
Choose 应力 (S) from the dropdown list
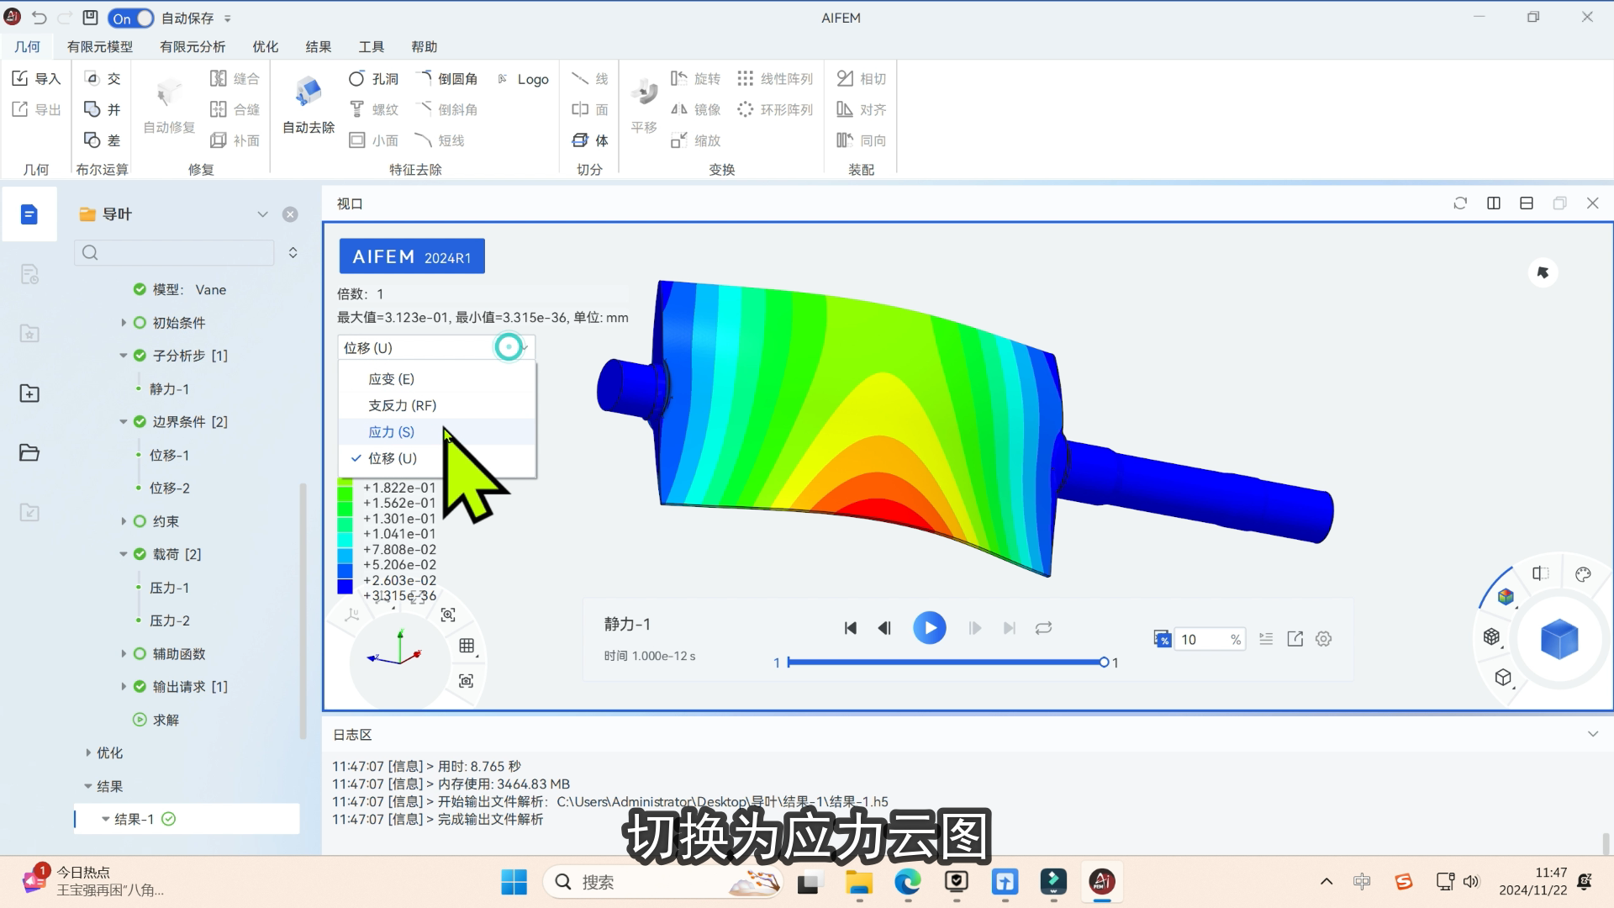[392, 432]
